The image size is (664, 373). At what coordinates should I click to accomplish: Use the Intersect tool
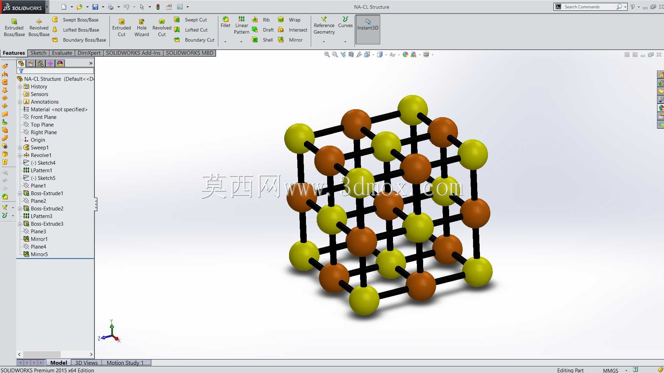pos(293,30)
